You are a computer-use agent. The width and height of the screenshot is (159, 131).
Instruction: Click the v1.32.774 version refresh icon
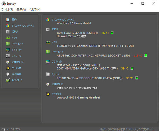[3, 129]
